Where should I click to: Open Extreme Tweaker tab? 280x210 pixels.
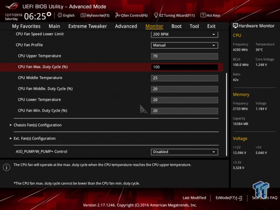pos(88,26)
